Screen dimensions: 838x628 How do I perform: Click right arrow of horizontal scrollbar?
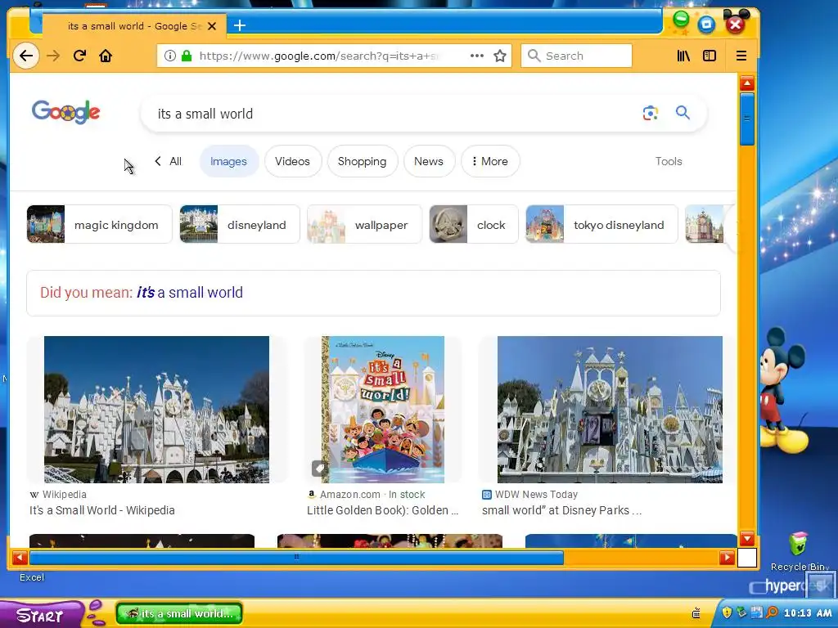[727, 558]
